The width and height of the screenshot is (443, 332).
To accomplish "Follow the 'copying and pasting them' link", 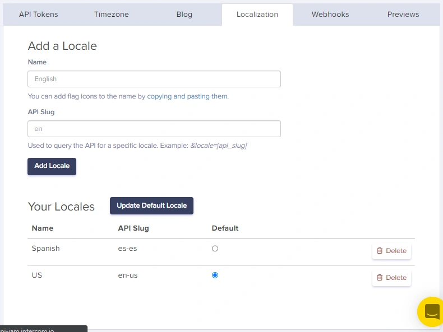I will coord(187,96).
